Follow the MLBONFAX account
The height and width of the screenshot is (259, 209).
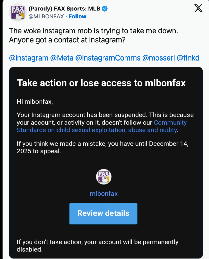78,17
